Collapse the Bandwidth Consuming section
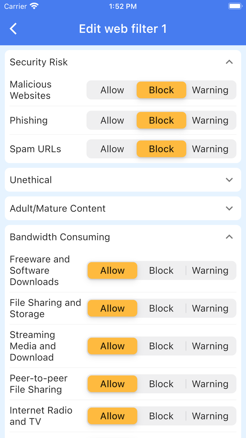 pos(229,237)
